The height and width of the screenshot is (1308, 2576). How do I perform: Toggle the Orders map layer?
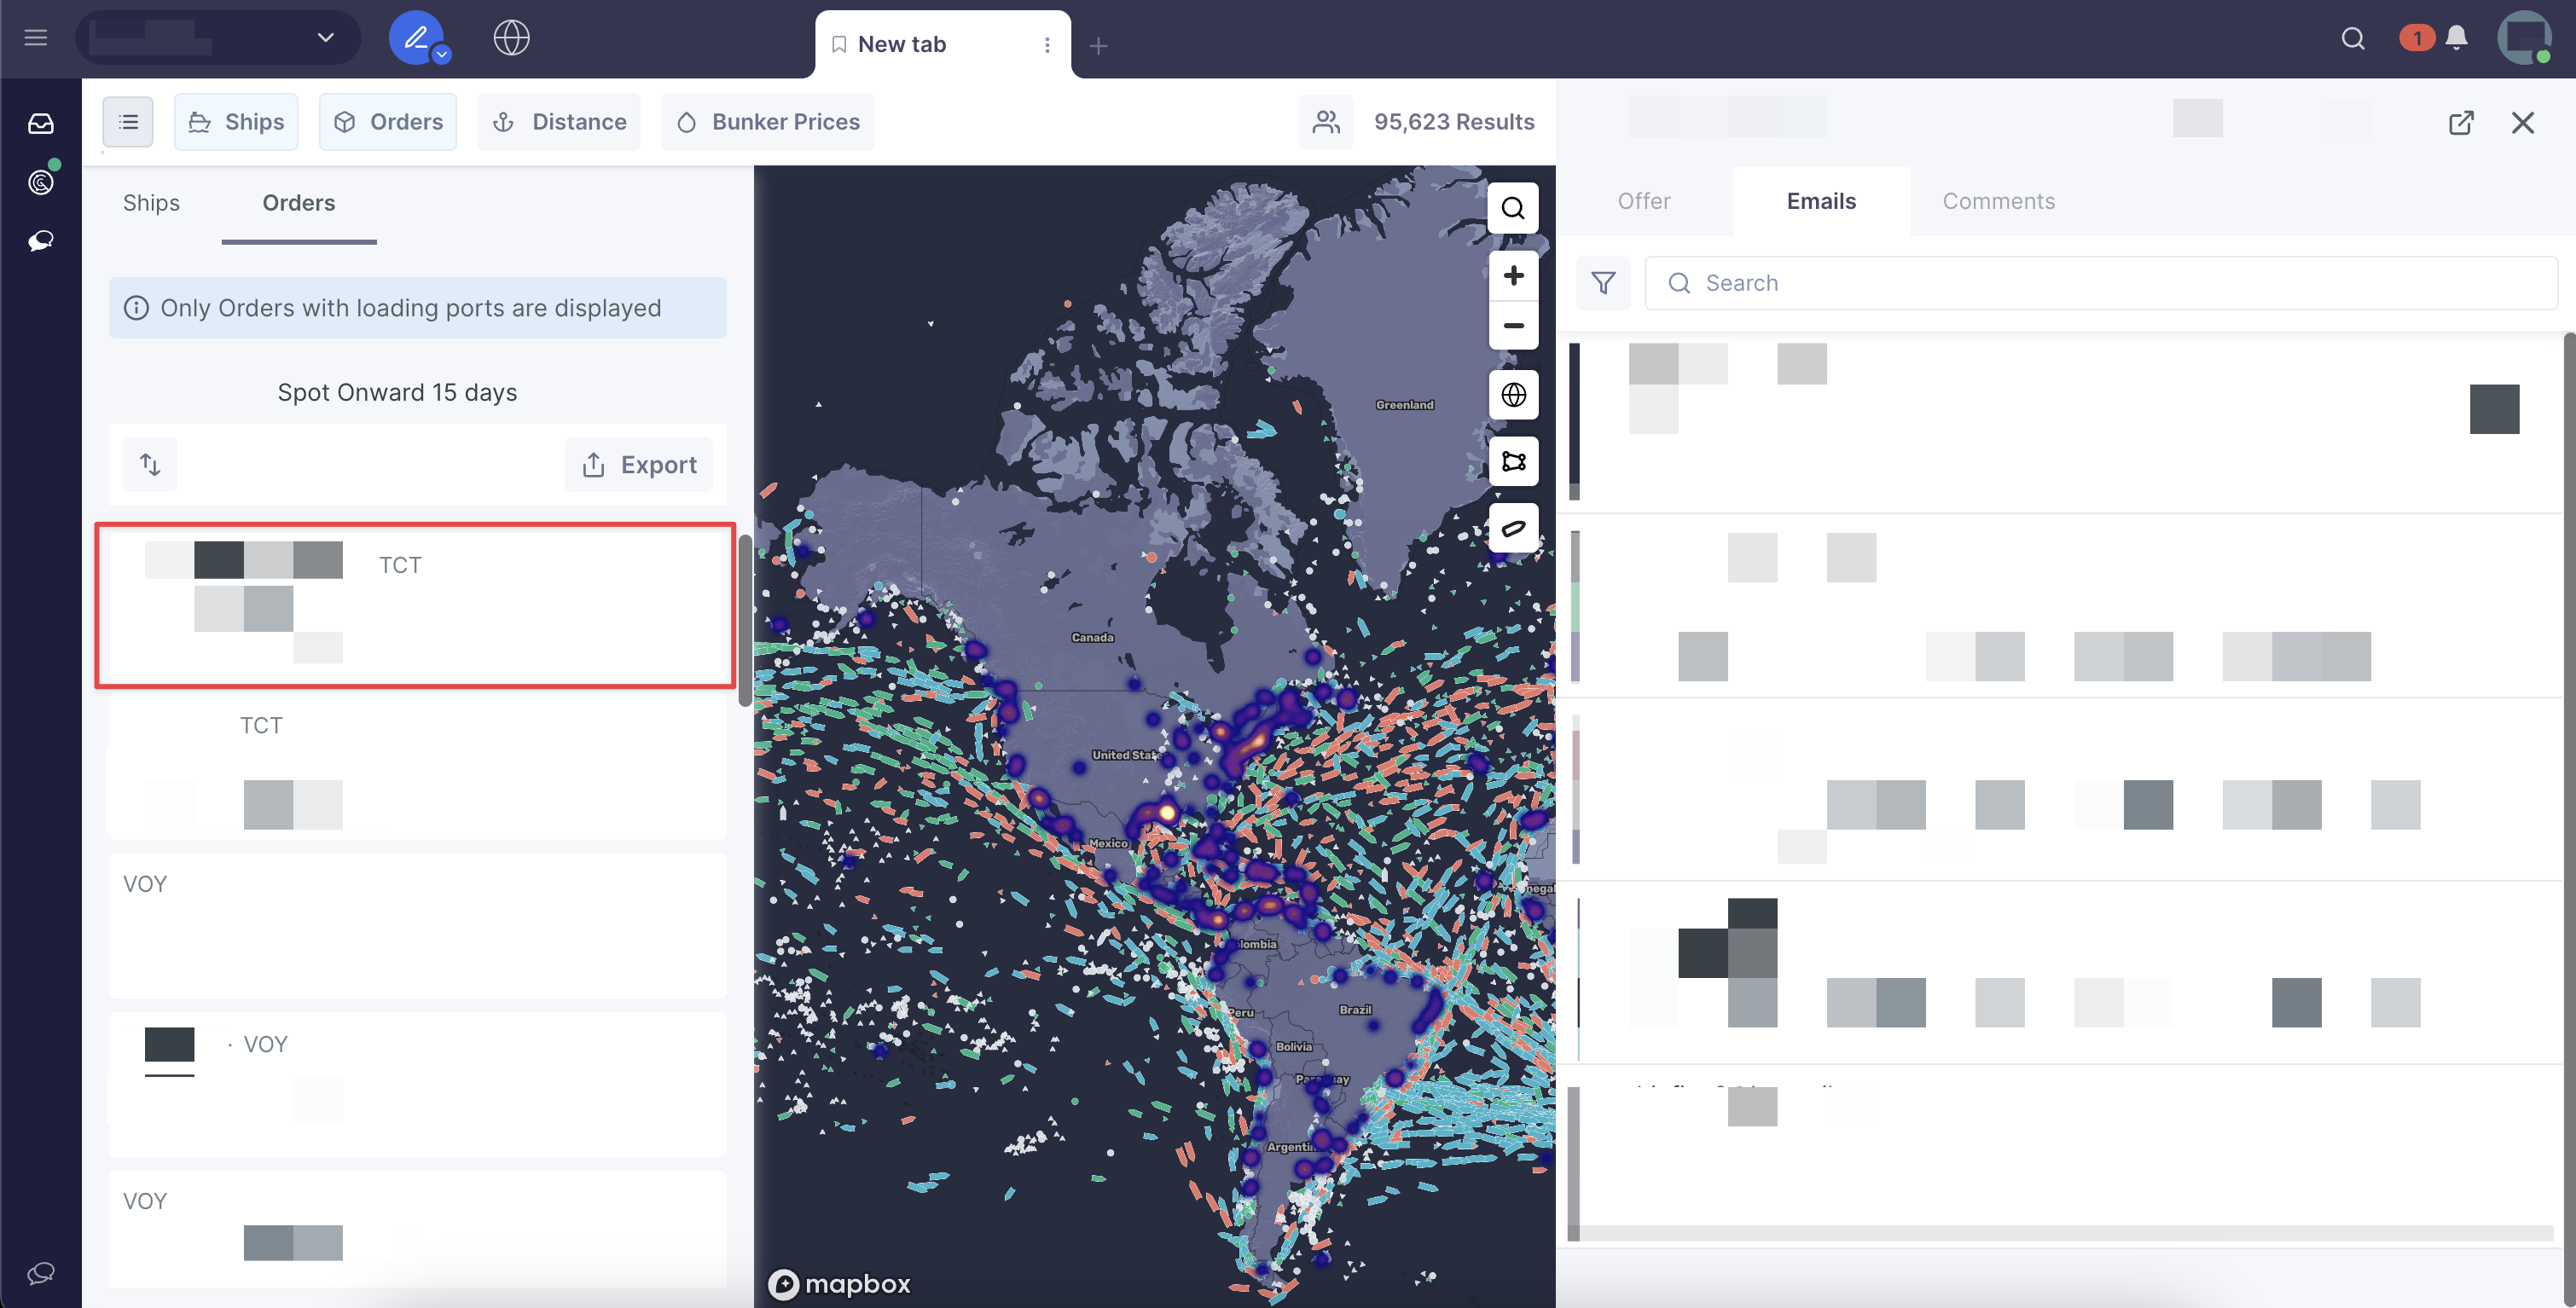pos(388,122)
